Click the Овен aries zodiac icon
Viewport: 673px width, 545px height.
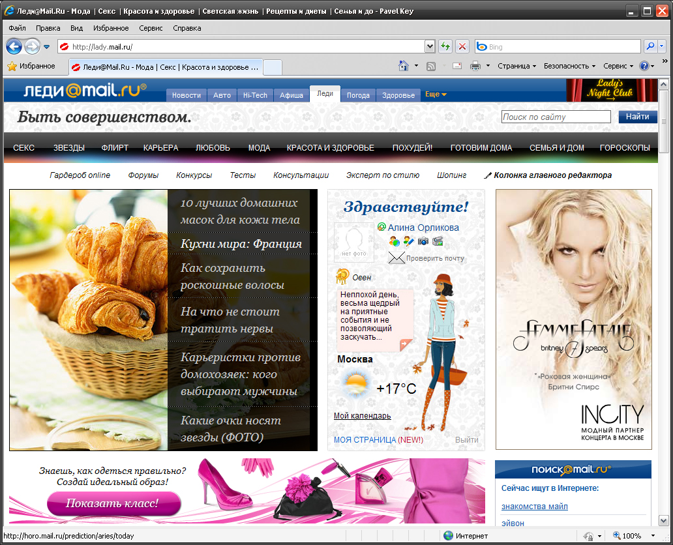tap(342, 276)
